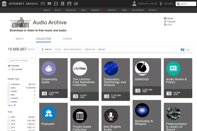Open the LibriVox logo thumbnail

click(x=80, y=68)
